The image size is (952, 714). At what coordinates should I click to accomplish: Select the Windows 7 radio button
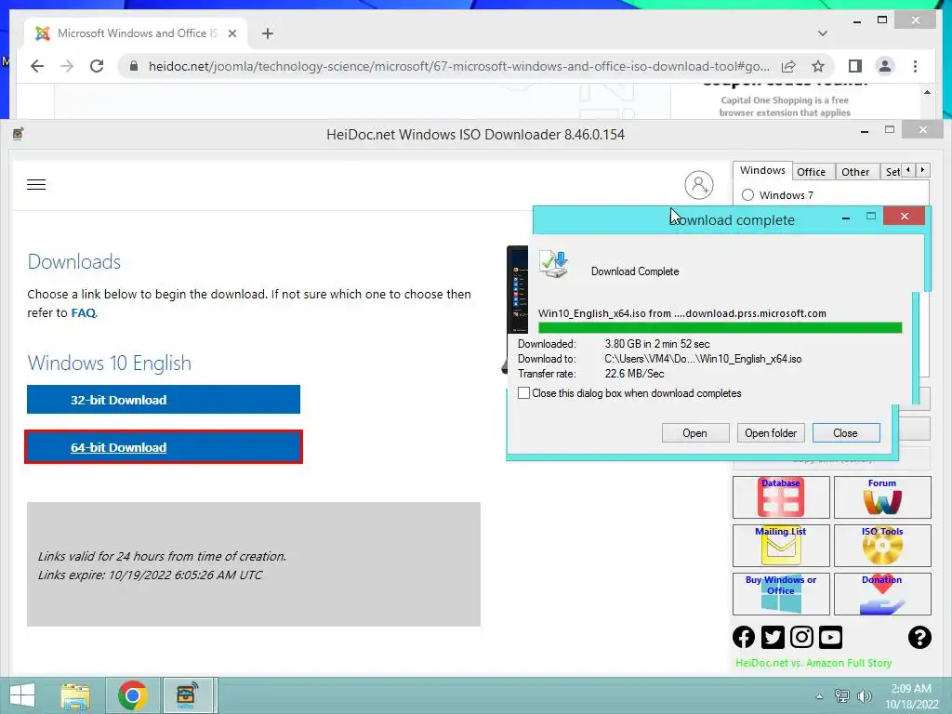point(748,195)
